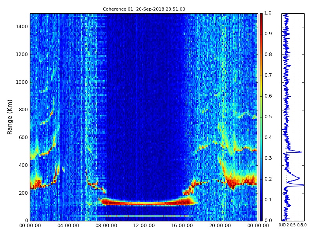This screenshot has height=235, width=314.
Task: Click the 1000 range tick label
Action: [x=22, y=82]
